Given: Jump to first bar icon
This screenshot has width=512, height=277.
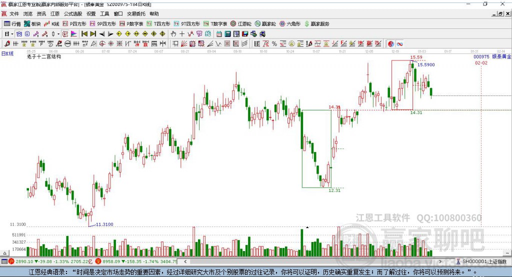Looking at the screenshot, I should [x=84, y=34].
